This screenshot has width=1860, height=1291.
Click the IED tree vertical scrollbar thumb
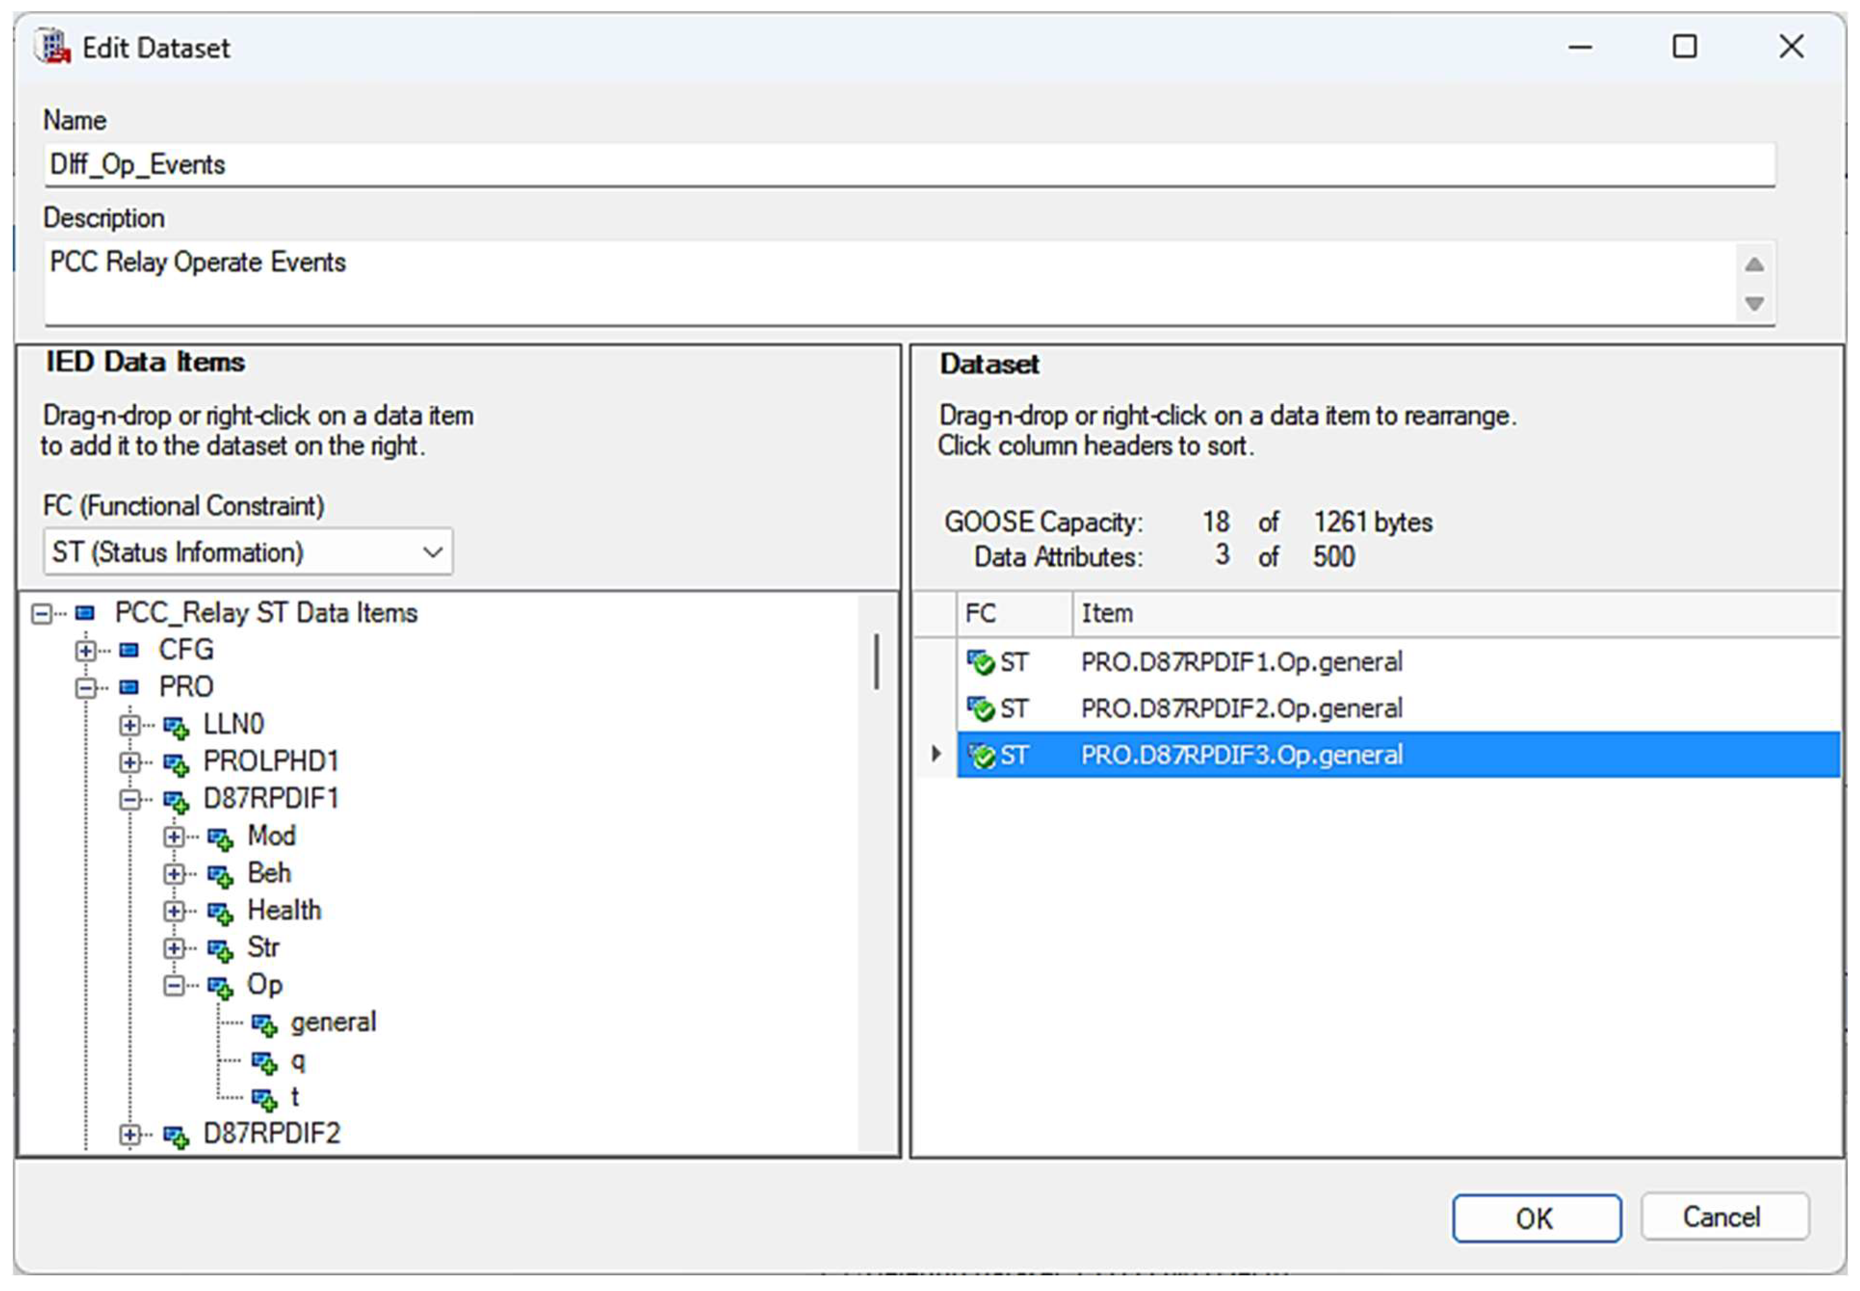[876, 663]
